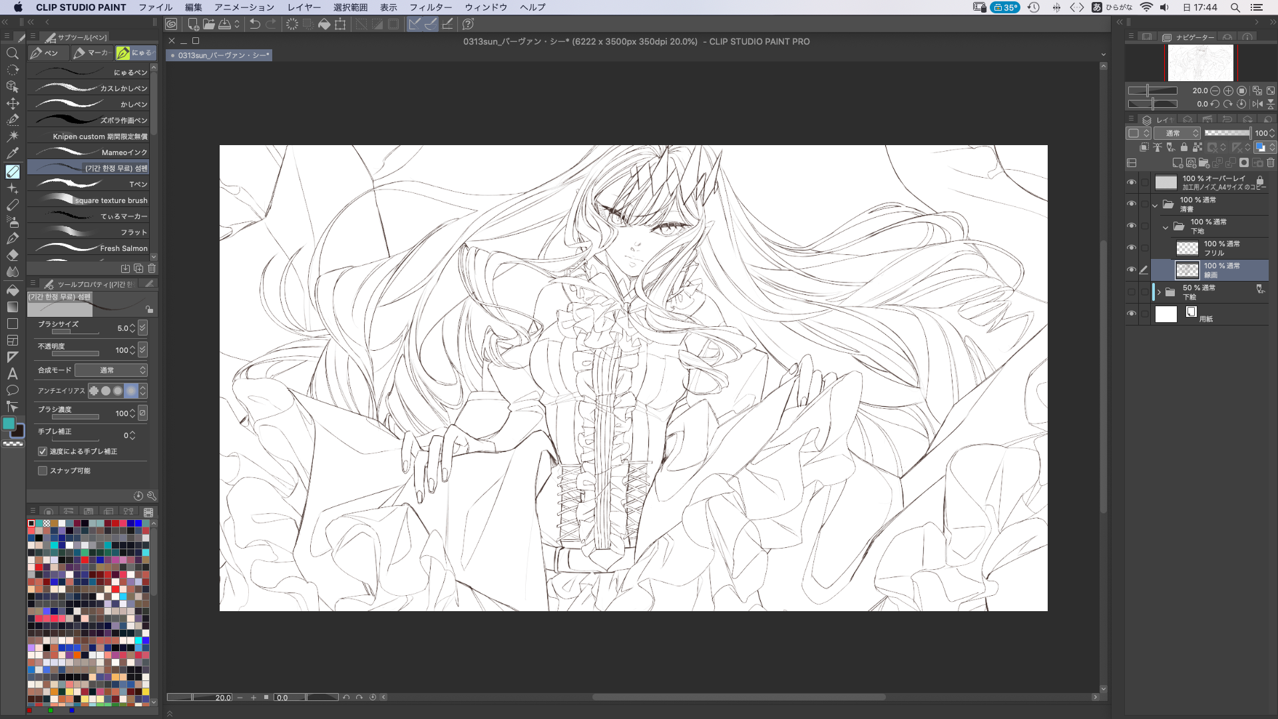Screen dimensions: 1278x719
Task: Switch to the マーカー sub tool tab
Action: [93, 53]
